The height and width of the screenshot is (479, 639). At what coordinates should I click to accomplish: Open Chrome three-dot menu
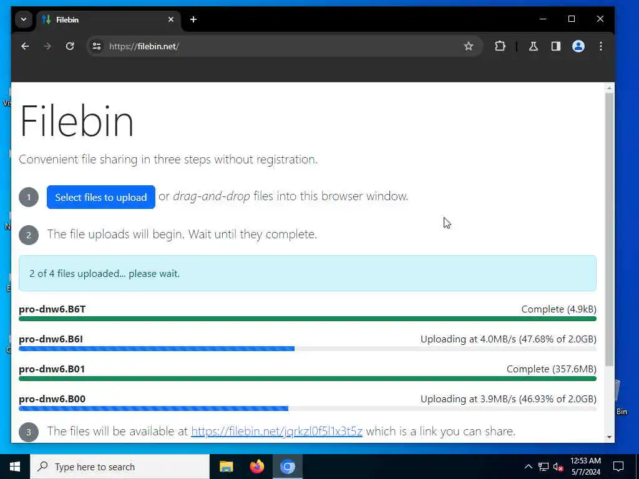point(601,46)
